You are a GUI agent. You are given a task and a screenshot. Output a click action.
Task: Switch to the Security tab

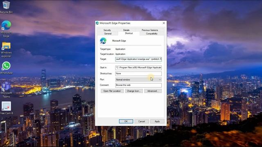[107, 30]
